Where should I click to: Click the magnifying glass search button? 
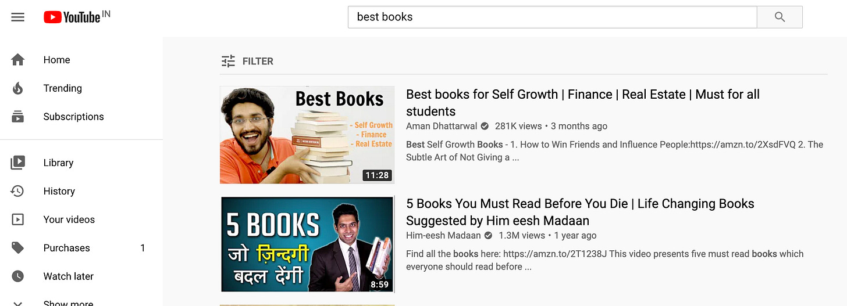[780, 17]
